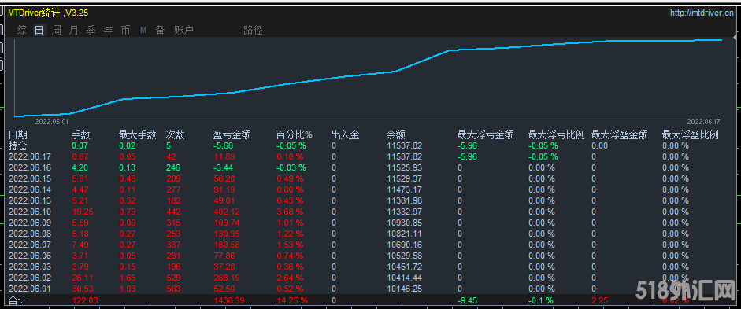Open the 备 notes tab

click(x=161, y=30)
